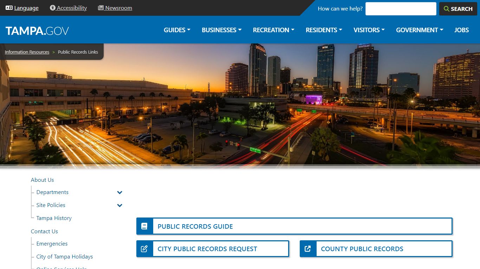The image size is (480, 269).
Task: Open the Departments sidebar link
Action: coord(52,192)
